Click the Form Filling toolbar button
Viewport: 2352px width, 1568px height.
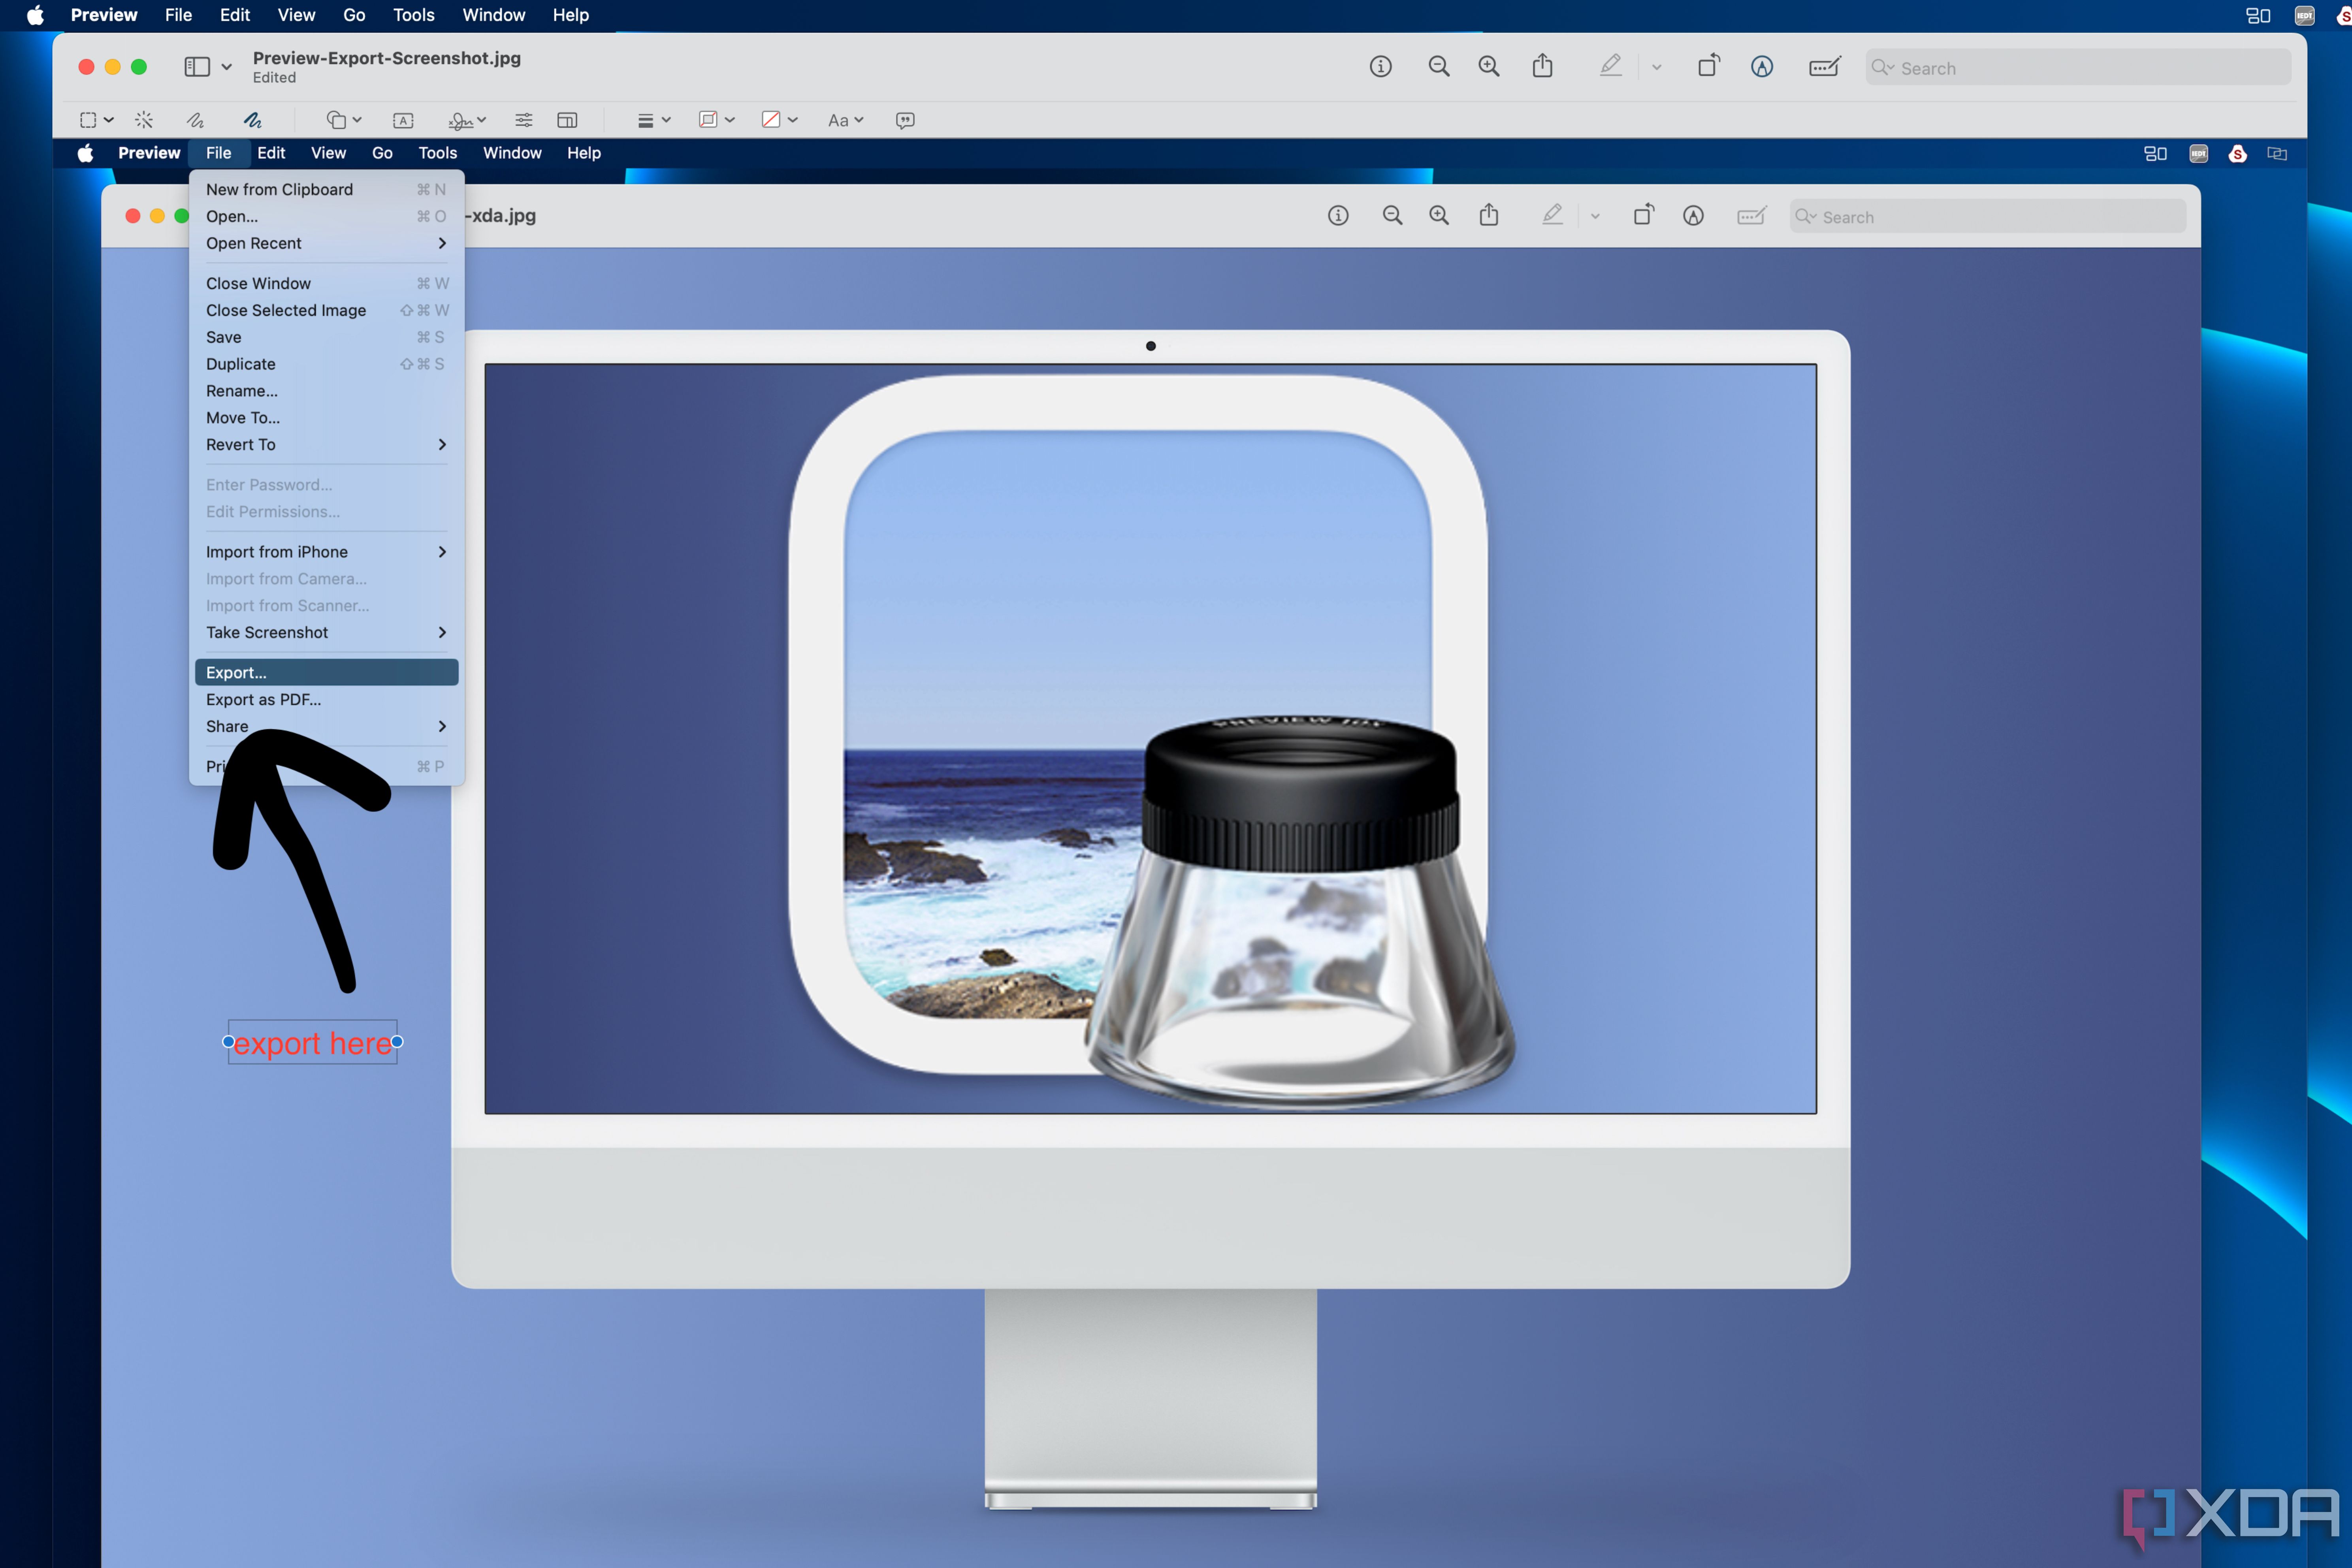pos(1825,67)
